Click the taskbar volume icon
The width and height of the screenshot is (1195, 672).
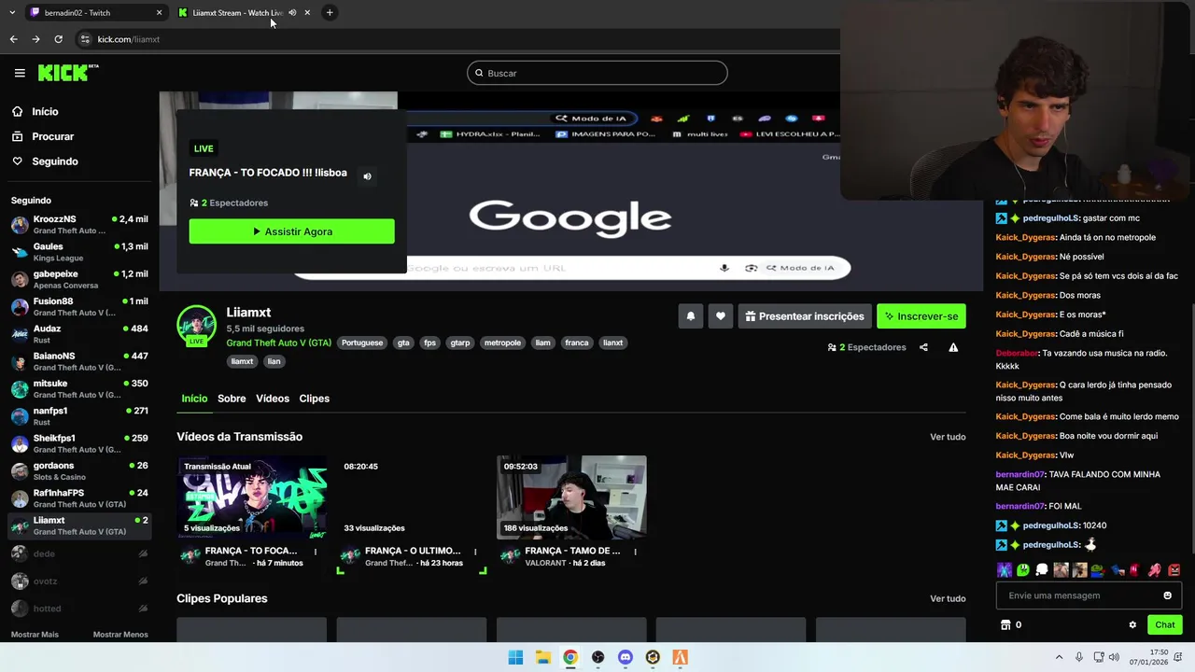click(1114, 657)
